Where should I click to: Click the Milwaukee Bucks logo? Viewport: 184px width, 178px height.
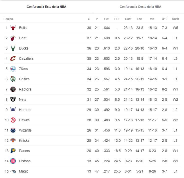coord(13,48)
